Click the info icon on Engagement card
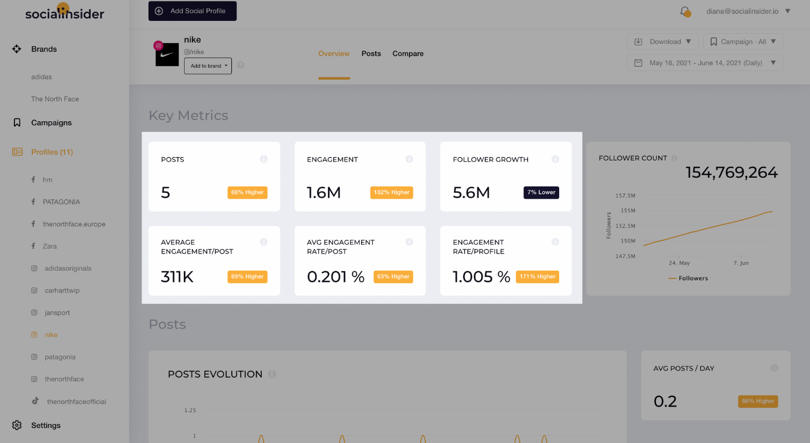The height and width of the screenshot is (443, 810). [x=409, y=159]
